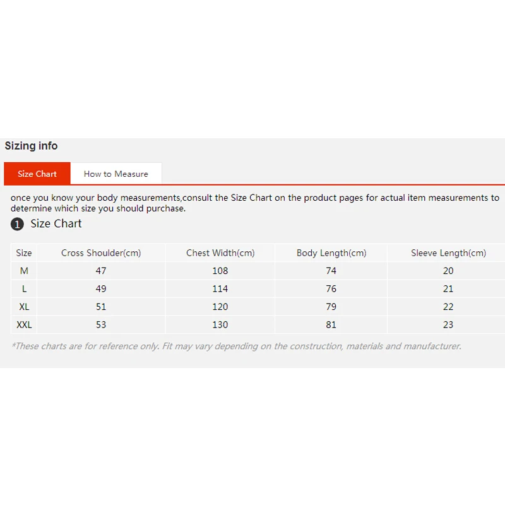Viewport: 505px width, 505px height.
Task: Click the number 1 circle icon
Action: 17,224
